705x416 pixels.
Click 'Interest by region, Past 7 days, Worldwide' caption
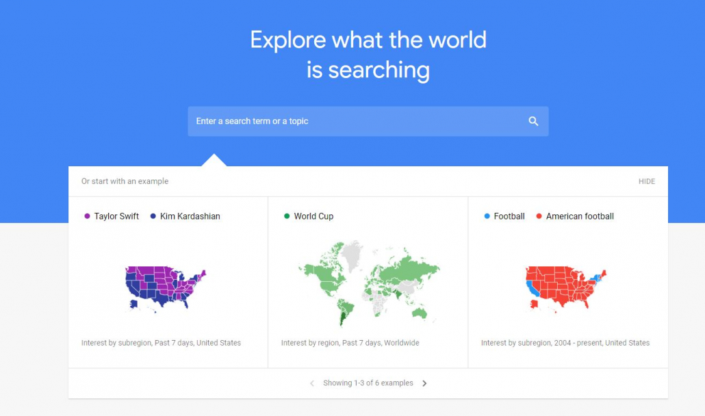click(x=350, y=343)
